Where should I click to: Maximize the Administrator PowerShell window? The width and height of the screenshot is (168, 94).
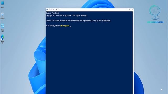(x=129, y=10)
